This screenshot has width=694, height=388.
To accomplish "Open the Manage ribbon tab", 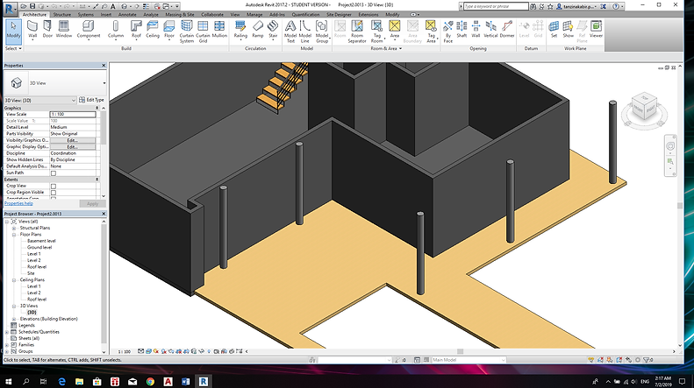I will point(254,15).
